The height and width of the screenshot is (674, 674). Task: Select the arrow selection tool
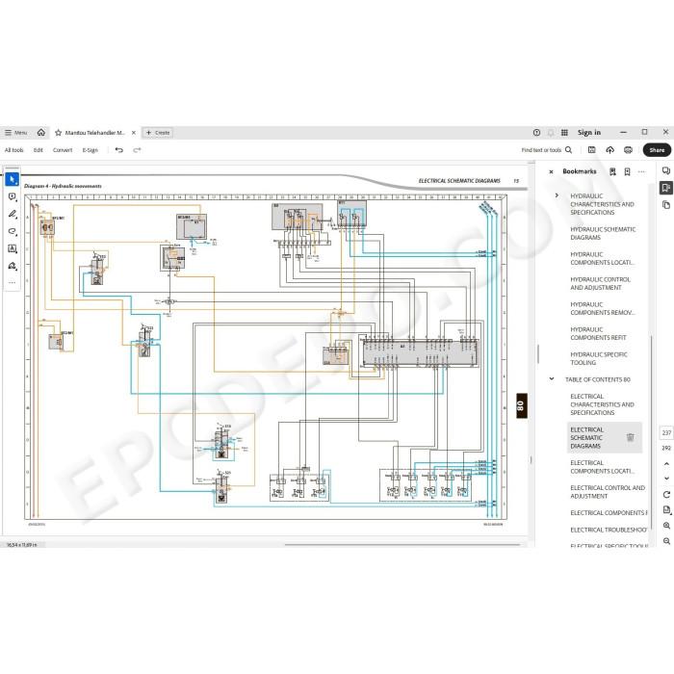(x=12, y=179)
